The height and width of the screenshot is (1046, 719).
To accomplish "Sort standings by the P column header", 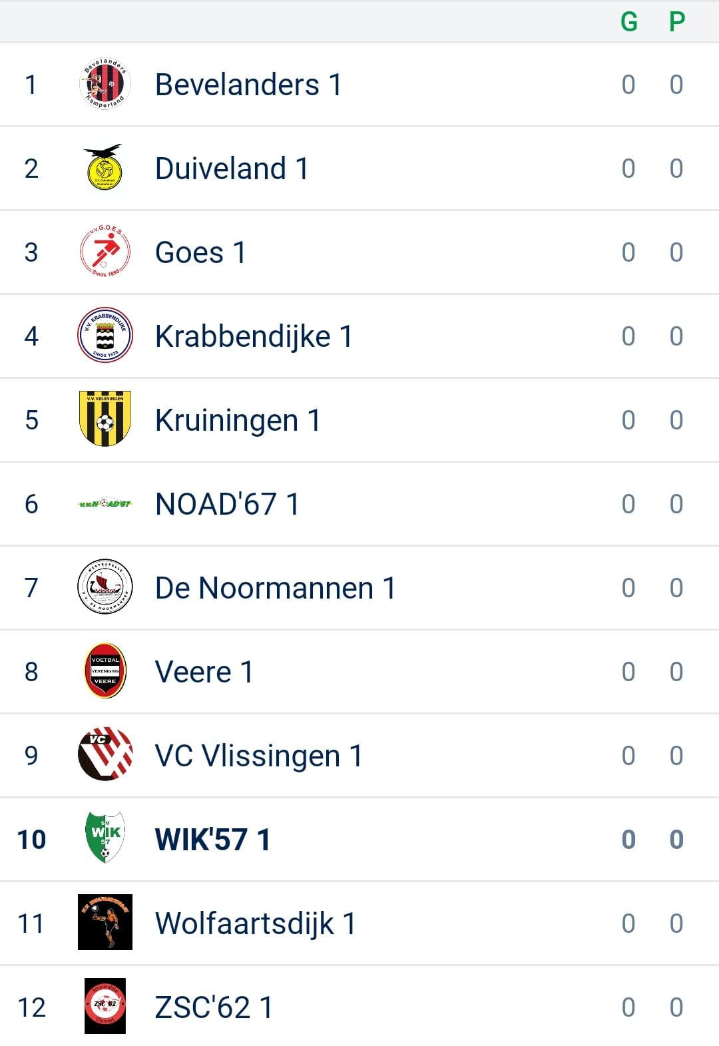I will point(676,22).
